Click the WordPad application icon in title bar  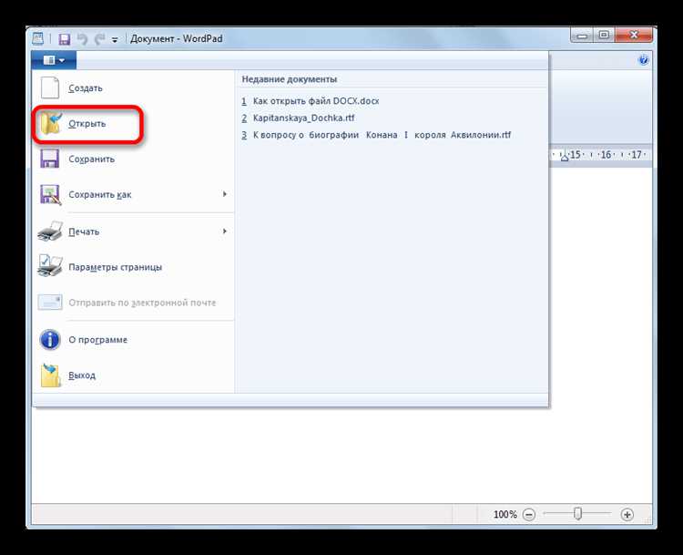click(38, 38)
